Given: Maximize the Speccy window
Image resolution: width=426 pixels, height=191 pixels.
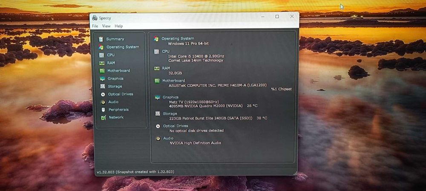Looking at the screenshot, I should click(277, 17).
